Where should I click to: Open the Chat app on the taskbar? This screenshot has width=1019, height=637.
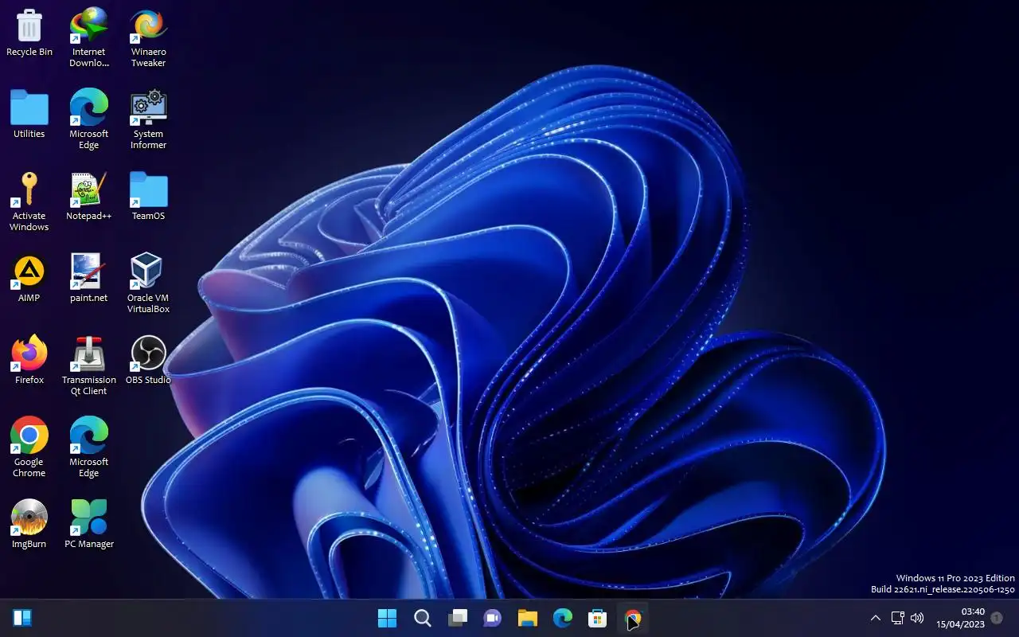coord(493,618)
